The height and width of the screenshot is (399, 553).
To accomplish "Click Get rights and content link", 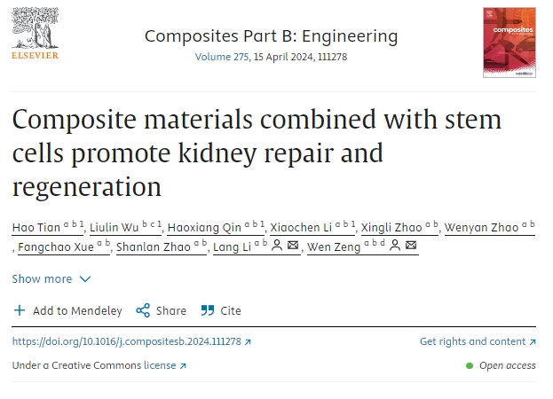I will [478, 341].
